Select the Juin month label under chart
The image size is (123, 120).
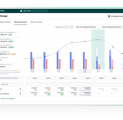tap(98, 71)
